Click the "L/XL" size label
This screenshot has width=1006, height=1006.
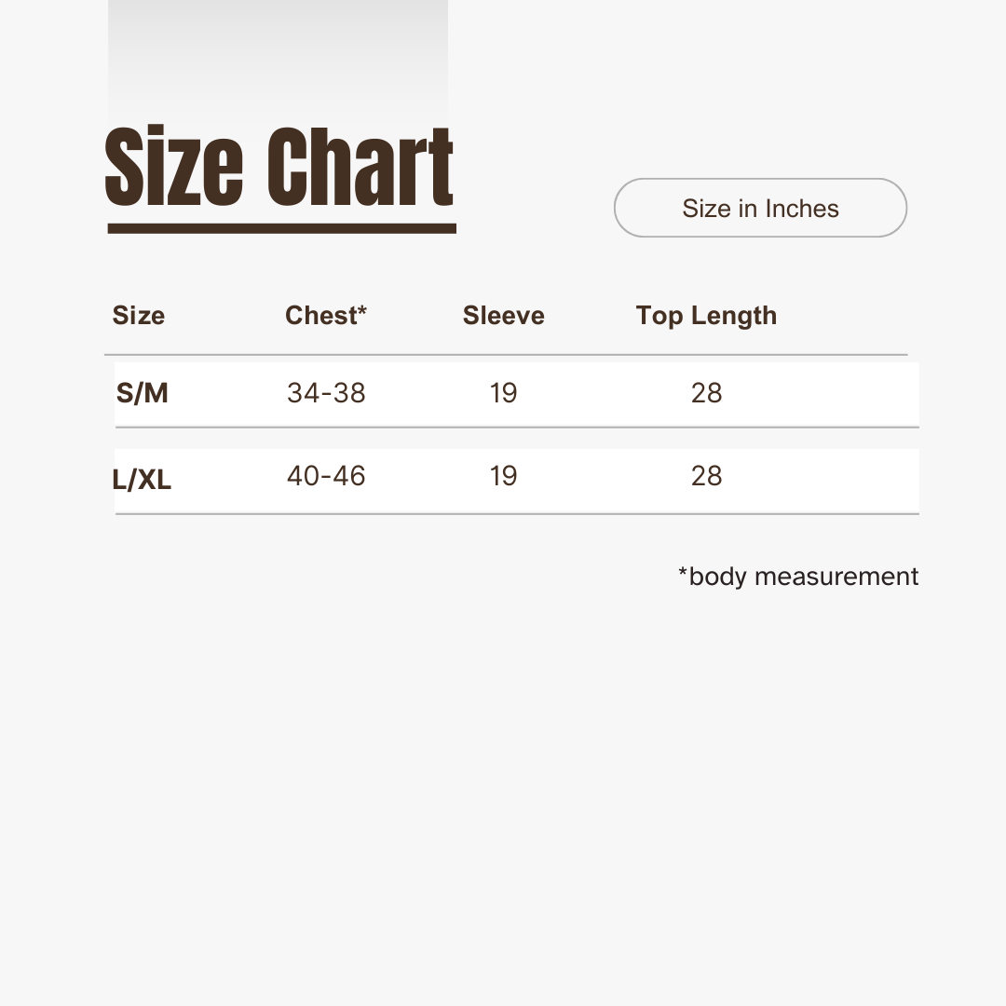point(143,480)
